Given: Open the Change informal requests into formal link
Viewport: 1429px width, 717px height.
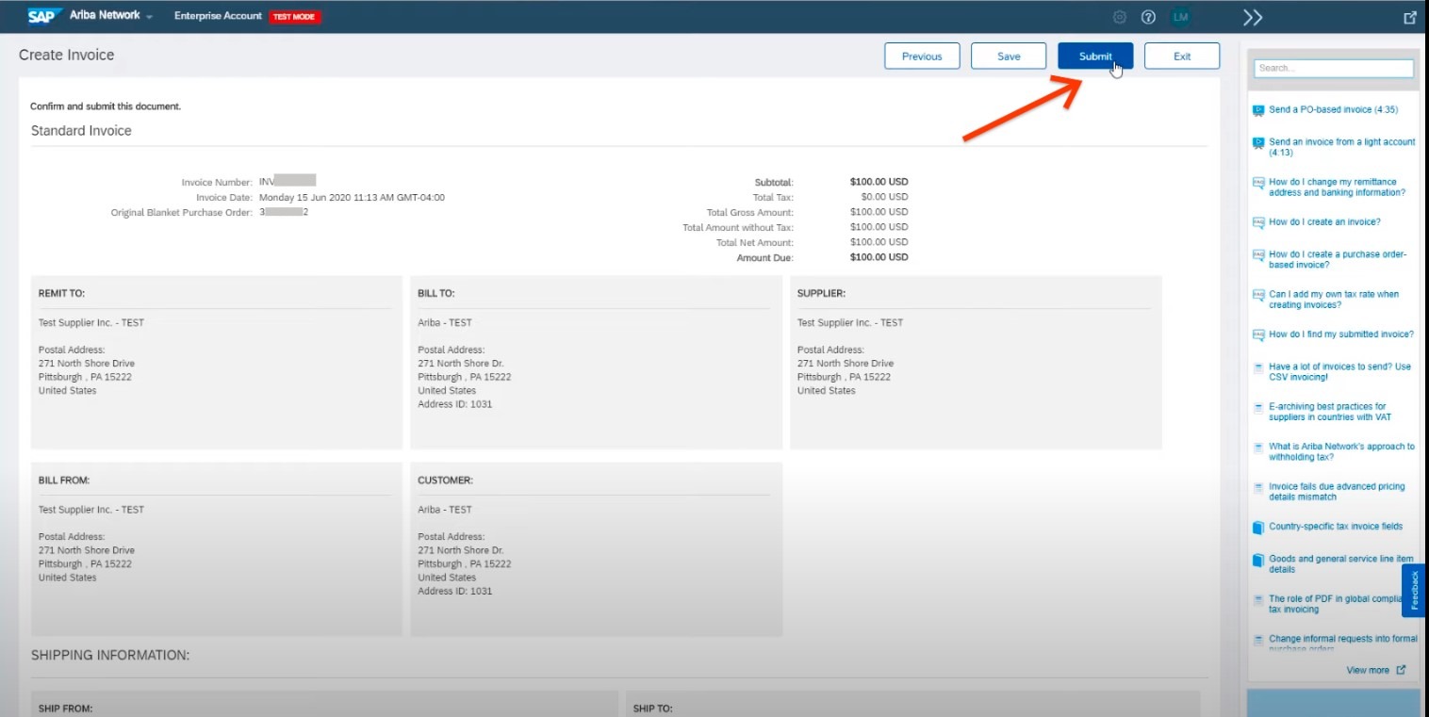Looking at the screenshot, I should click(x=1343, y=643).
